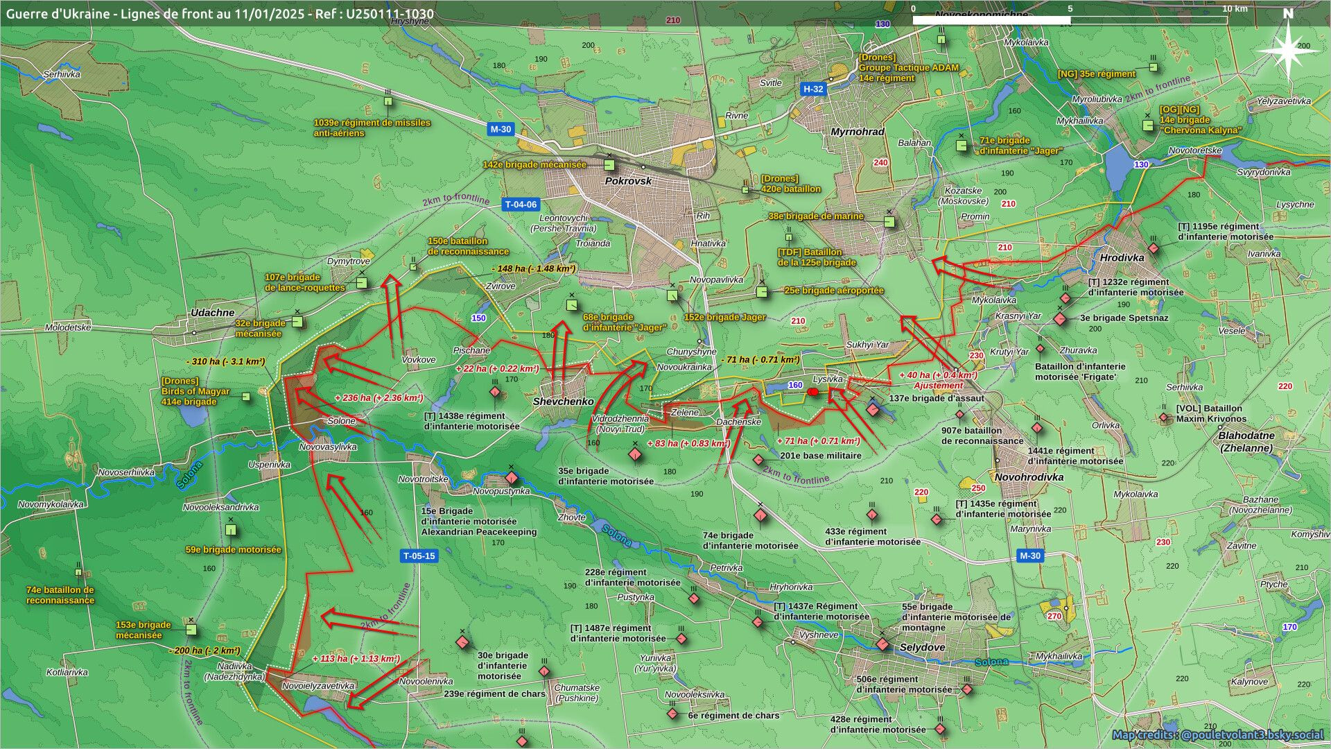Screen dimensions: 1331x749
Task: Click the T-05-15 road shield
Action: 419,556
